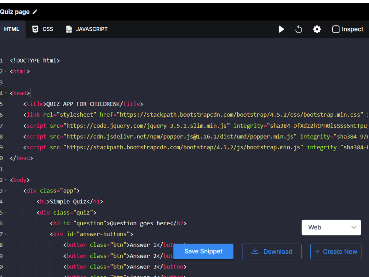Click the bootstrap.min.css stylesheet link line
Screen dimensions: 369x277
point(196,115)
